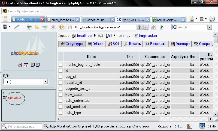Click the horizontal scrollbar right arrow
The height and width of the screenshot is (131, 218).
[211, 119]
